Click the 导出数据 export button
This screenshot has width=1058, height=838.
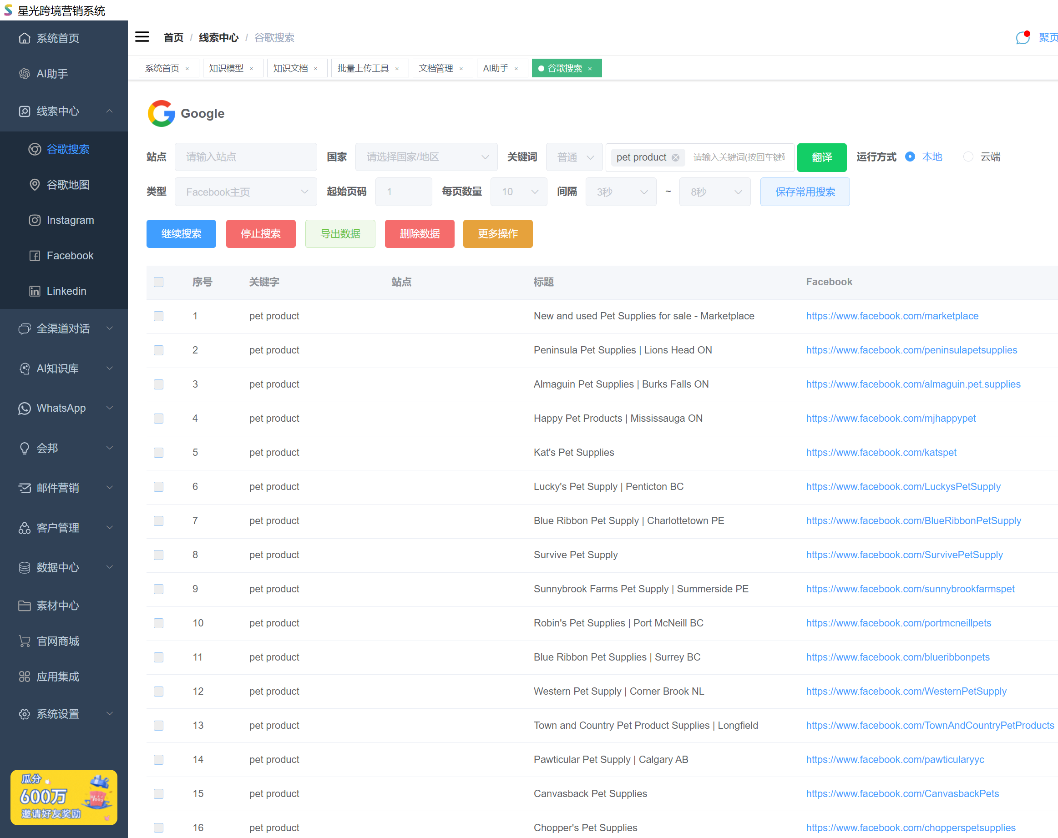[x=339, y=233]
